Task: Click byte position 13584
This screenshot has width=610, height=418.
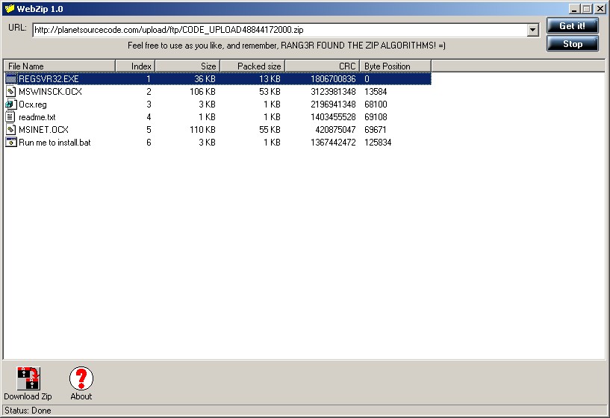Action: point(376,92)
